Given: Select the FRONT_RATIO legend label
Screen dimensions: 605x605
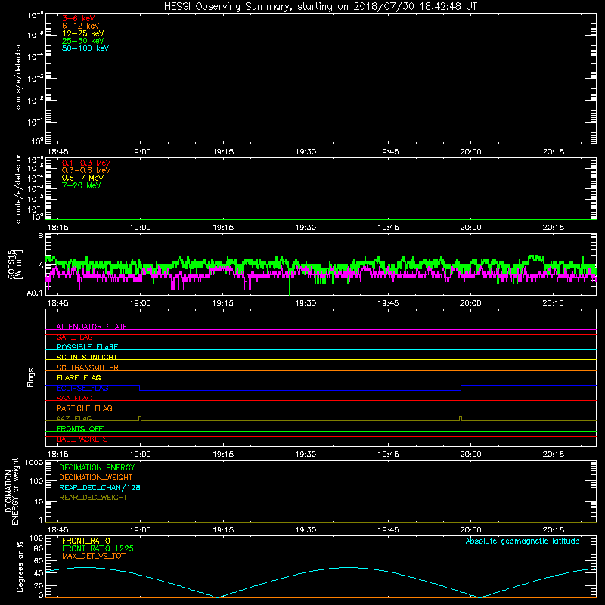Looking at the screenshot, I should pyautogui.click(x=86, y=541).
